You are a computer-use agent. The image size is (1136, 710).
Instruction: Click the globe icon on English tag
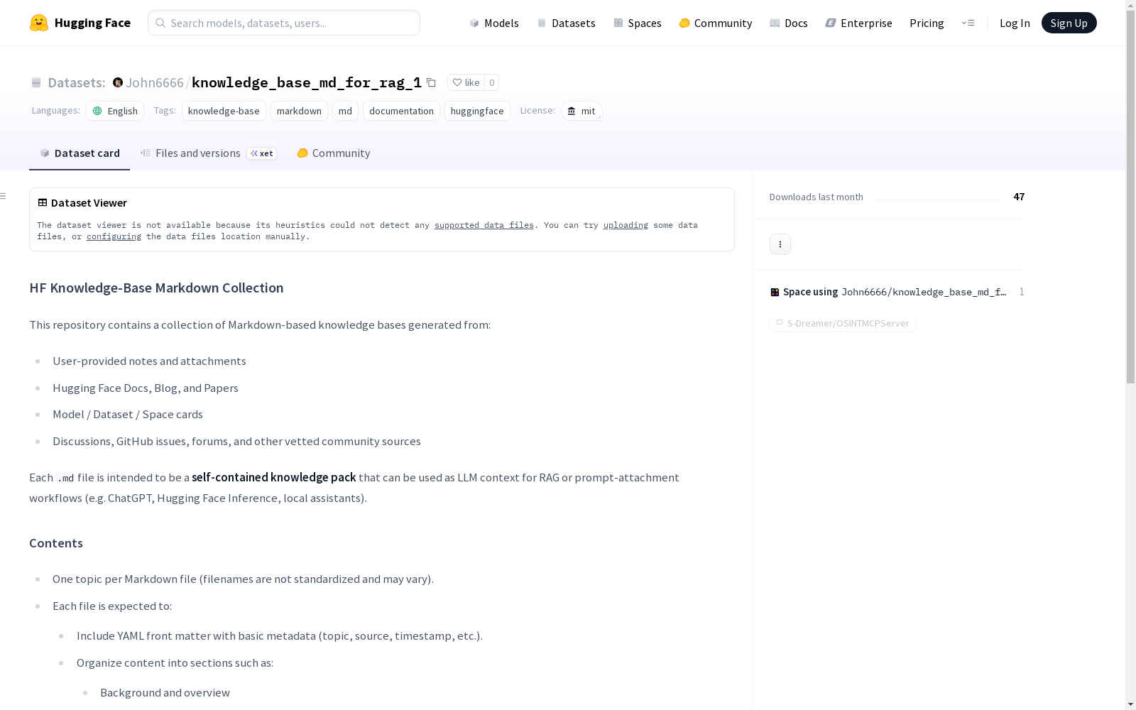[97, 111]
